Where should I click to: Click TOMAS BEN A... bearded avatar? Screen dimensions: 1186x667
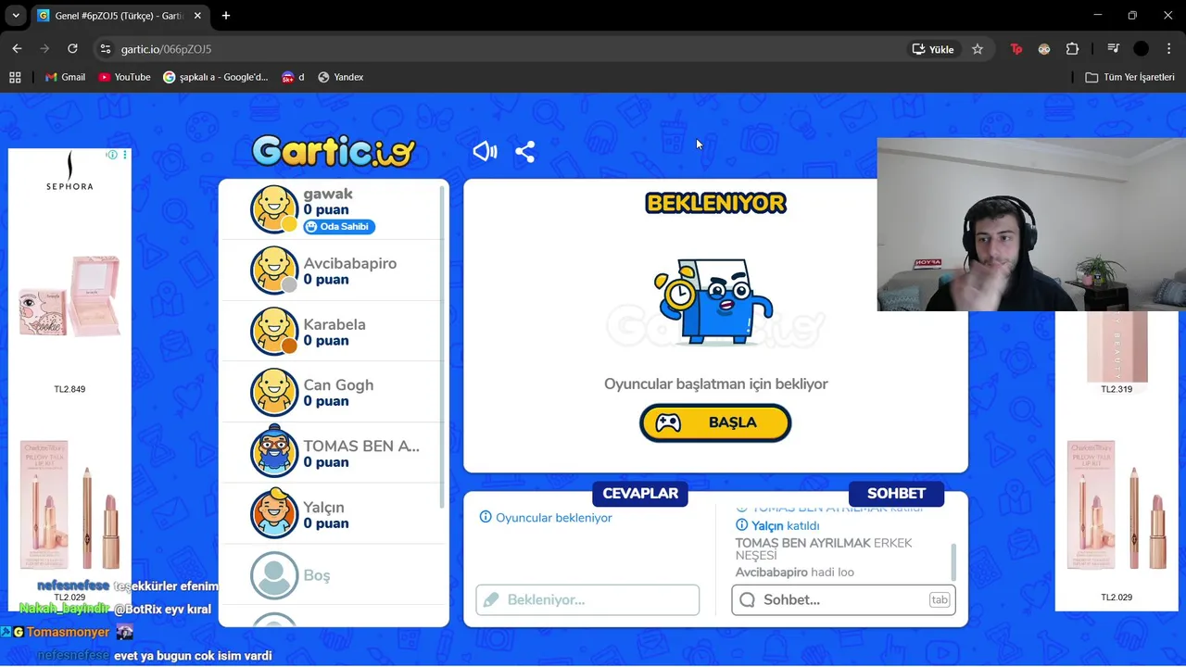[x=274, y=453]
